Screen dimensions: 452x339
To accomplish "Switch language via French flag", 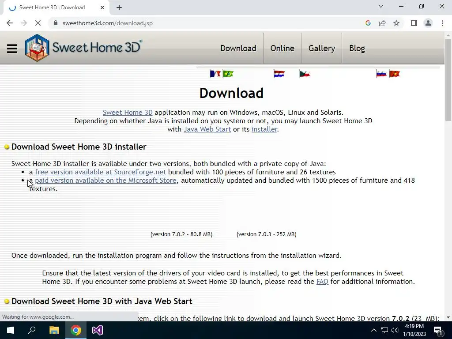I will (x=215, y=74).
